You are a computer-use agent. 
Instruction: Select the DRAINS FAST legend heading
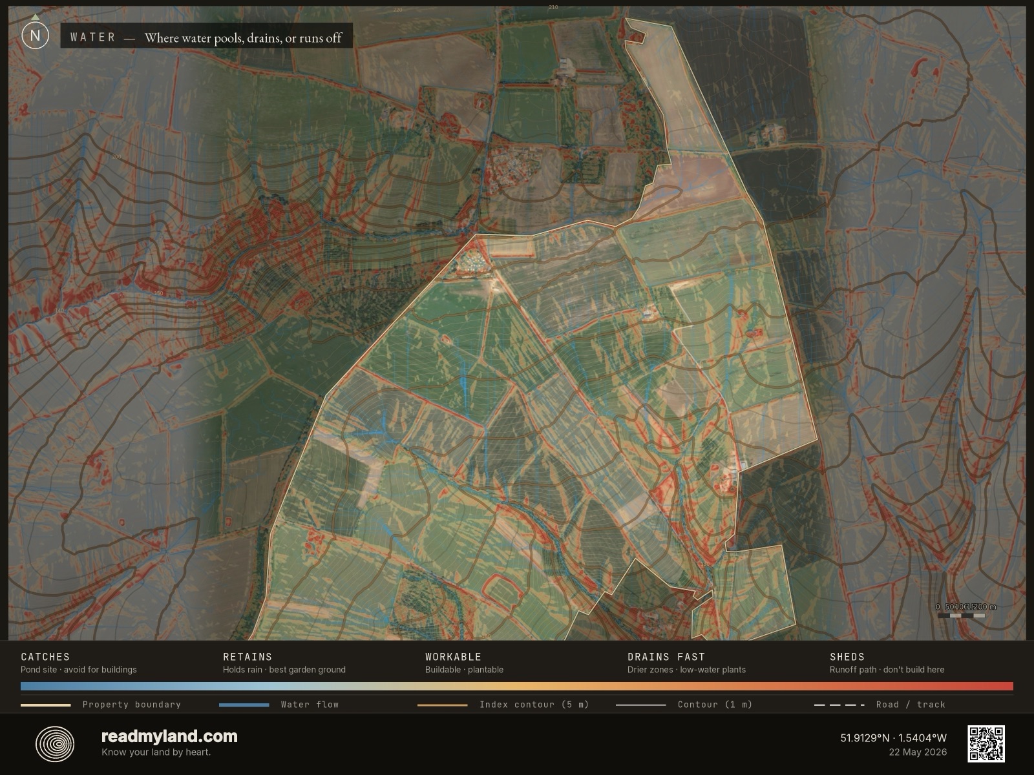[x=666, y=656]
